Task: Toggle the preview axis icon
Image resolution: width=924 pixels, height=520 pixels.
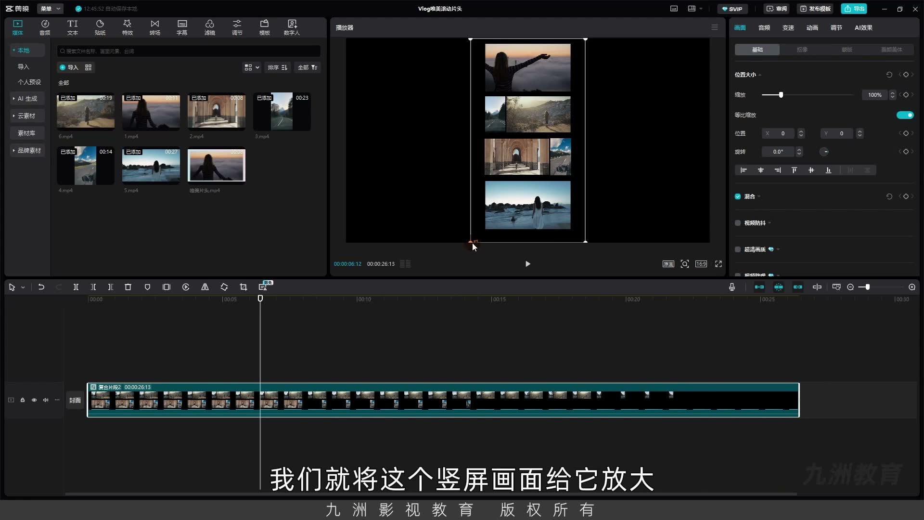Action: click(817, 287)
